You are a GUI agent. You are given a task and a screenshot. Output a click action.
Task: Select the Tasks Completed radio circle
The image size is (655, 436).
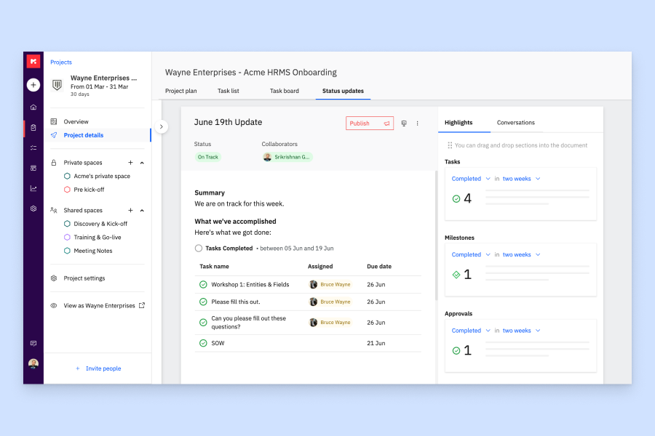(199, 249)
